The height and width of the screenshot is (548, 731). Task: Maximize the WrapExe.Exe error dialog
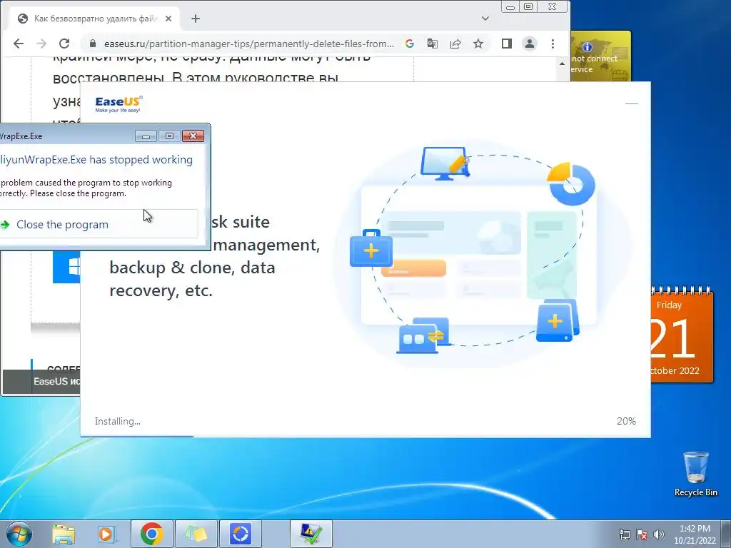169,136
